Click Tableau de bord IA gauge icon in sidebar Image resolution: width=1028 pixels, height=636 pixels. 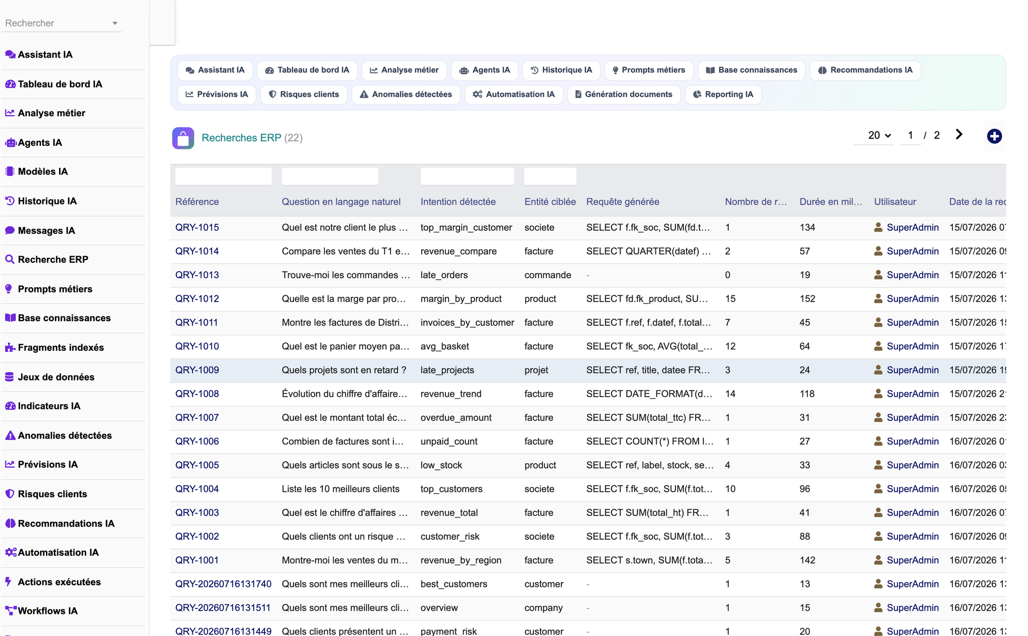click(10, 84)
